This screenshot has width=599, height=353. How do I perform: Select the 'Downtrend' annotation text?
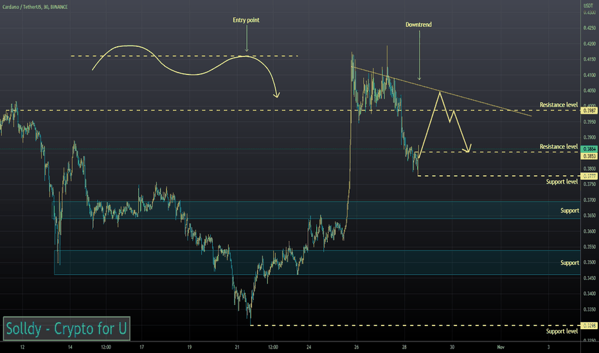pos(418,24)
